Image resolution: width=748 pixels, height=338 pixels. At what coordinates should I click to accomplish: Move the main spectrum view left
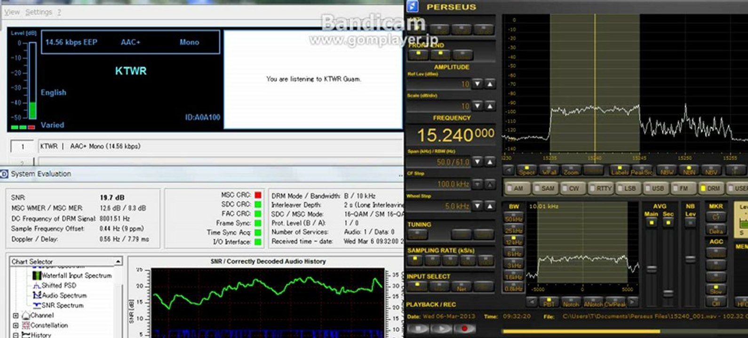click(x=508, y=170)
